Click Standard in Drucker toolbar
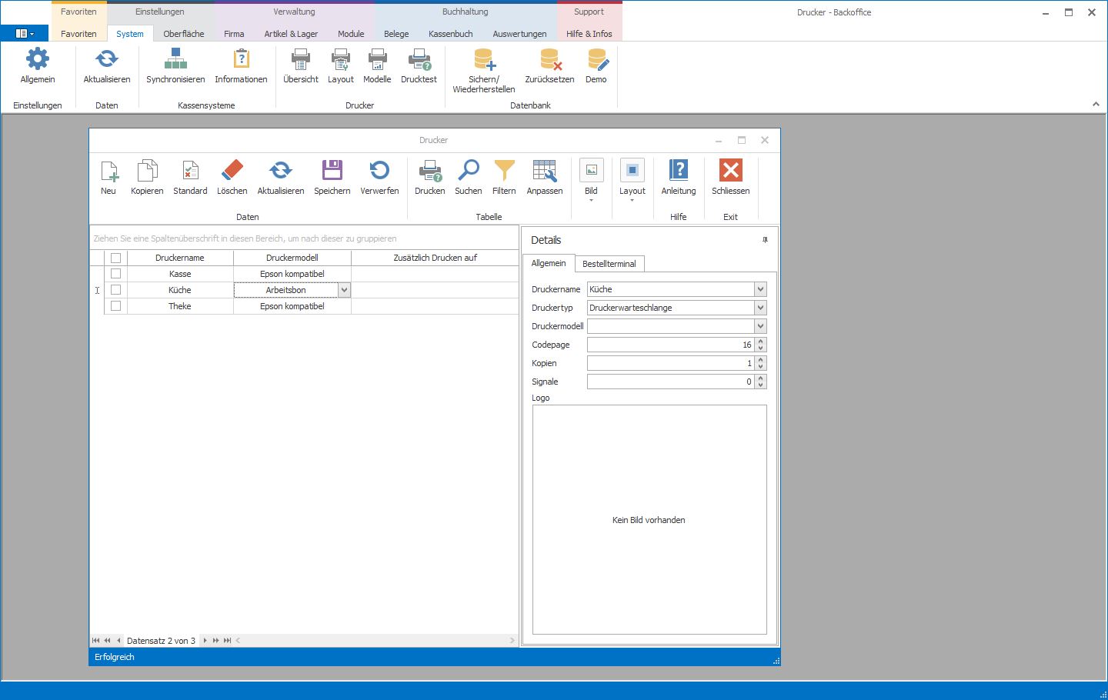This screenshot has width=1108, height=700. [x=190, y=178]
